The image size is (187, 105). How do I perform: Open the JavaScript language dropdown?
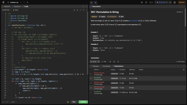coord(7,10)
